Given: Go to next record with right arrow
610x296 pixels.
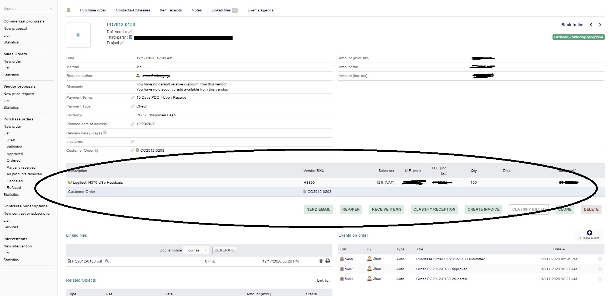Looking at the screenshot, I should [x=600, y=25].
